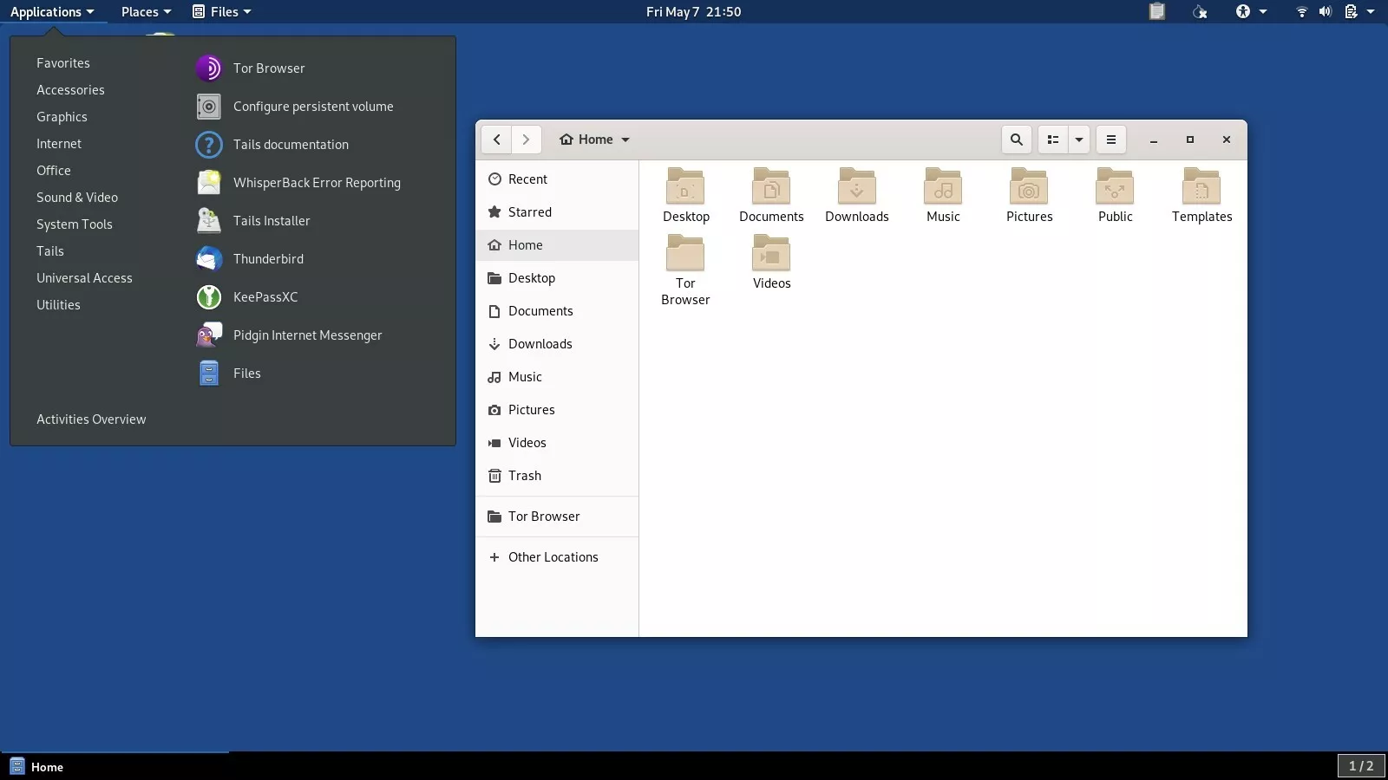Open the Applications menu dropdown
1388x780 pixels.
click(52, 11)
